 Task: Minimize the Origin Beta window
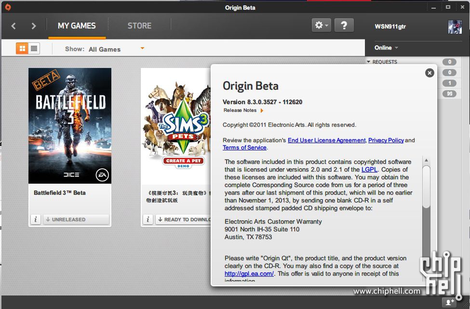point(433,8)
